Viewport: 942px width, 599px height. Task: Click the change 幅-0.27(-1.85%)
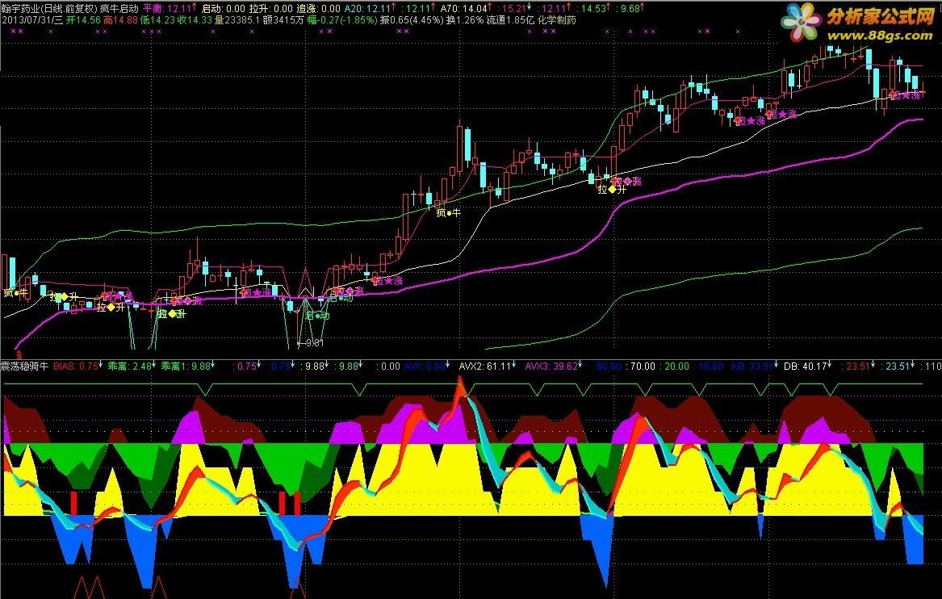coord(341,20)
